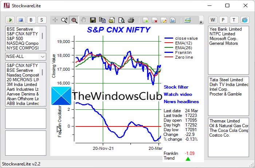Screen dimensions: 255x168
Task: Click the bar chart page icon
Action: click(x=173, y=20)
